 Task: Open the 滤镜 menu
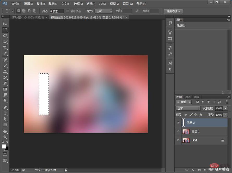pyautogui.click(x=91, y=4)
